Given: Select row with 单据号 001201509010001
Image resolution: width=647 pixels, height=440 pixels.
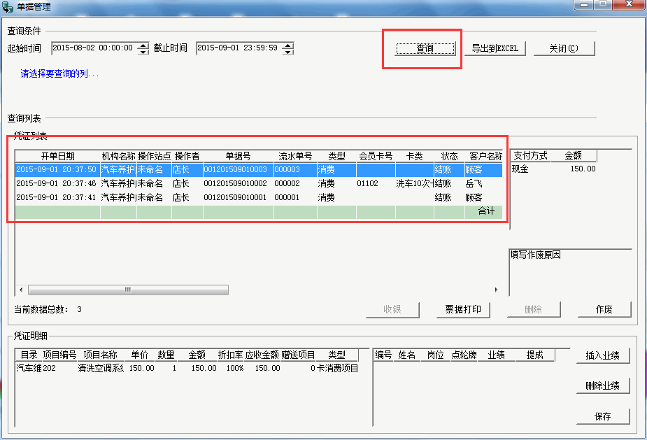Looking at the screenshot, I should (x=259, y=198).
